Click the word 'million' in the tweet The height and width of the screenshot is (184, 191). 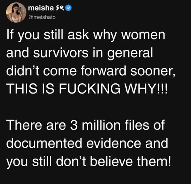tap(101, 125)
